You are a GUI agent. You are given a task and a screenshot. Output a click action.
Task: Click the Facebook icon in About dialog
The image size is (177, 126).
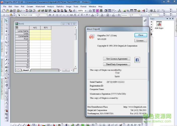coord(137,60)
